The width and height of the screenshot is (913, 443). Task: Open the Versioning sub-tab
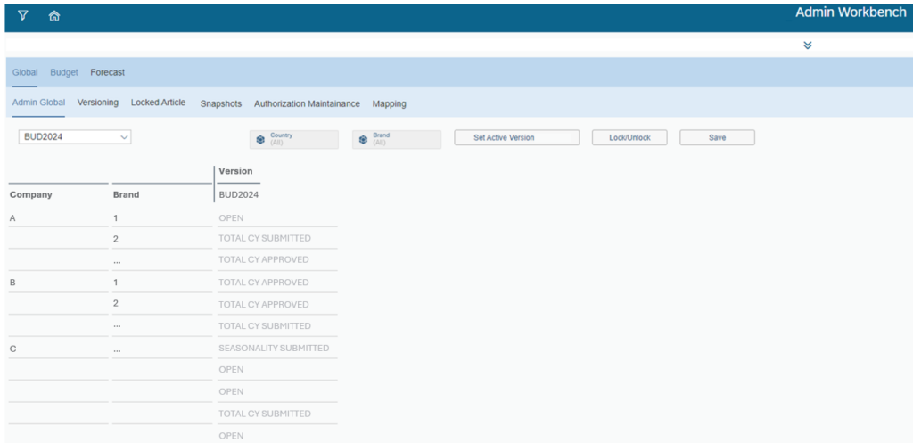tap(98, 103)
